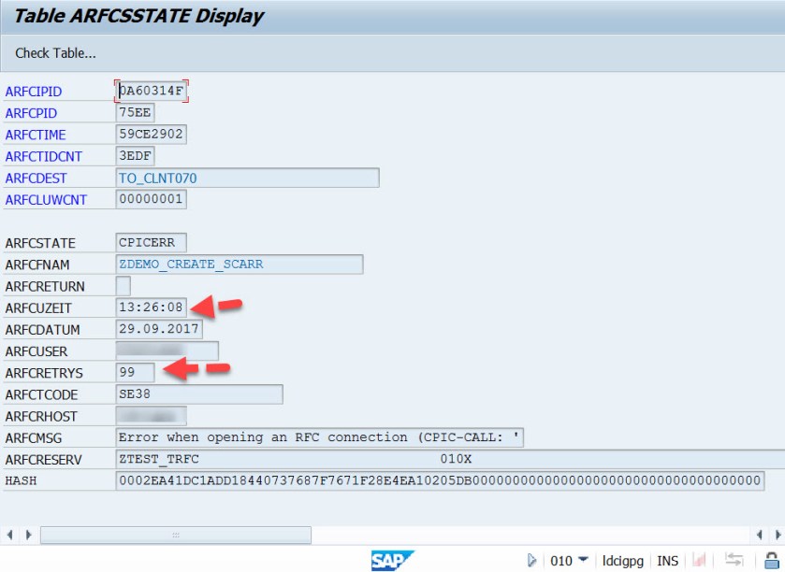Focus the ARFCRETRYS field showing 99
The width and height of the screenshot is (785, 572).
pyautogui.click(x=135, y=373)
